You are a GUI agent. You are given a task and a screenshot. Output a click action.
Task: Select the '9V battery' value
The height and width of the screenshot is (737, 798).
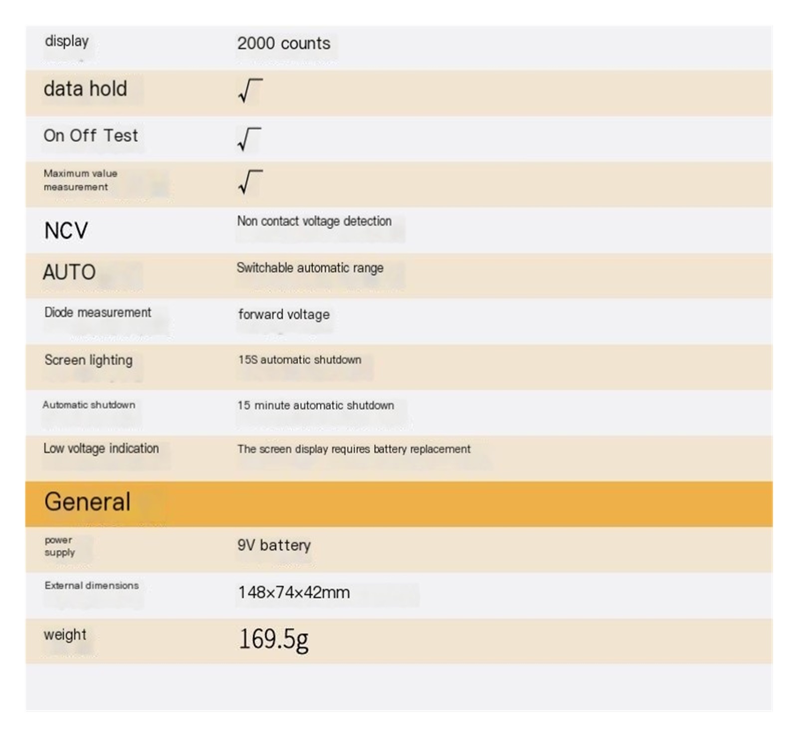[274, 545]
